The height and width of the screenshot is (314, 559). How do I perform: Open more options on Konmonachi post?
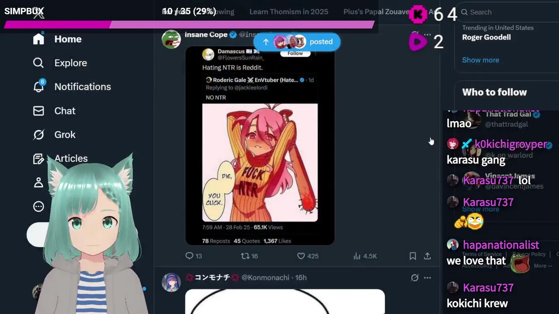[x=428, y=277]
